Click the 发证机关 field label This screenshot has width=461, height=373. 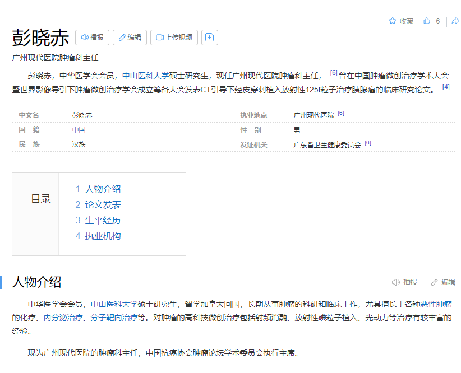click(253, 145)
